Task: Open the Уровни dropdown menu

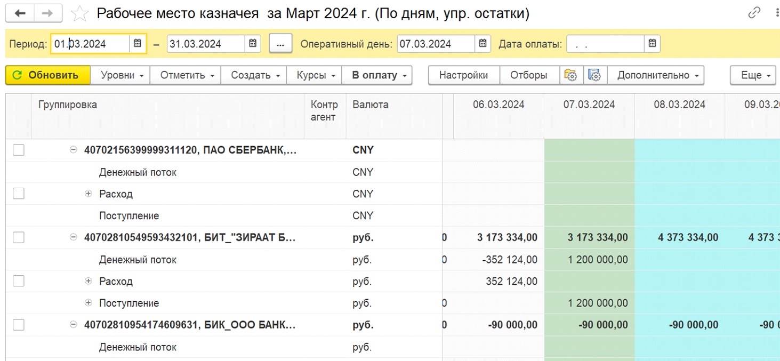Action: coord(122,75)
